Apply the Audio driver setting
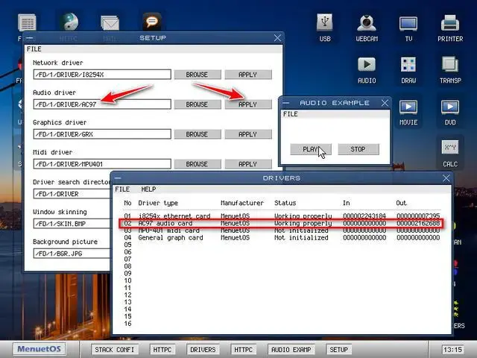This screenshot has height=358, width=477. [247, 104]
